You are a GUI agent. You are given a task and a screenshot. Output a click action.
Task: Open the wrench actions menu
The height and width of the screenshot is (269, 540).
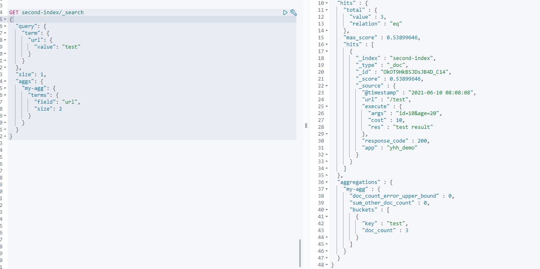pyautogui.click(x=294, y=13)
